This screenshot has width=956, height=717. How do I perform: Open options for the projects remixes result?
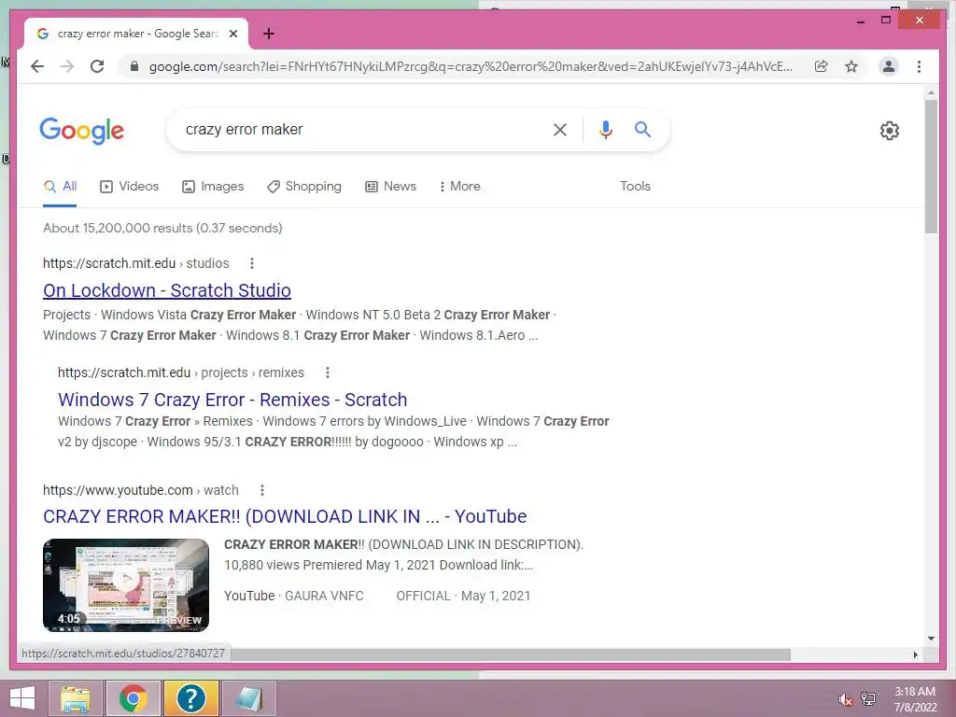pos(328,373)
